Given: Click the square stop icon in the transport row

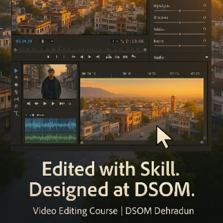Looking at the screenshot, I should click(x=48, y=57).
